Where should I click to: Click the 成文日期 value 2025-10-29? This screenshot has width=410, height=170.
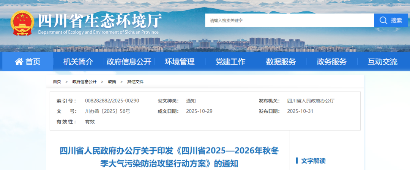click(x=199, y=112)
